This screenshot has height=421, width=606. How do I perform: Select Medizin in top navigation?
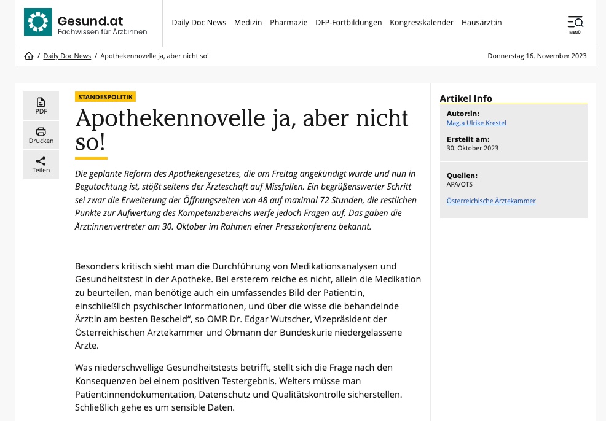tap(248, 23)
